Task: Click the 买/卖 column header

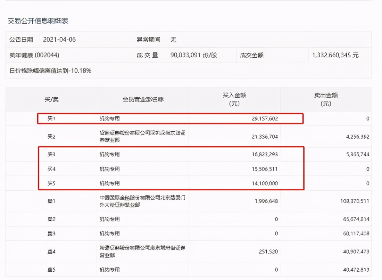Action: click(x=51, y=99)
